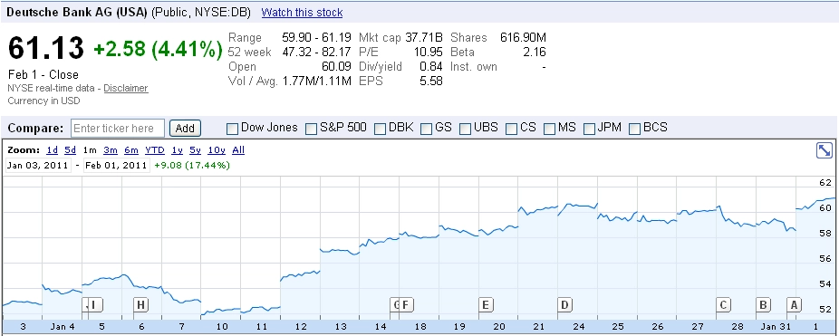Click the Deutsche Bank AG (USA) title
The height and width of the screenshot is (336, 839).
[76, 13]
